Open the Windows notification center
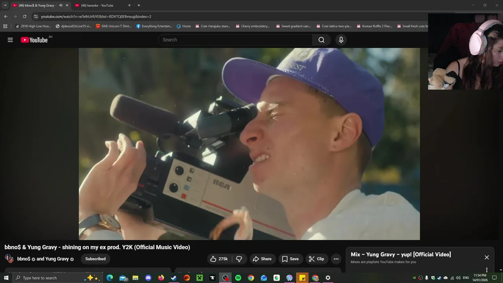The width and height of the screenshot is (503, 283). (x=495, y=278)
